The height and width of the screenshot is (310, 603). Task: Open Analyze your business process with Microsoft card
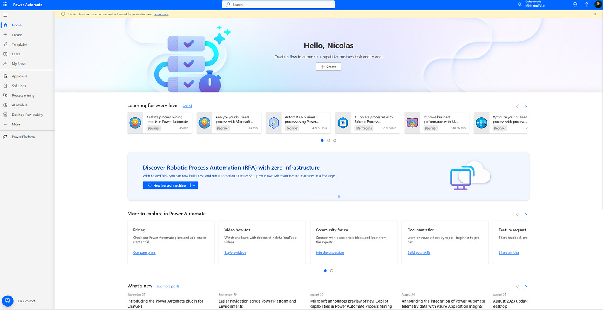(229, 123)
